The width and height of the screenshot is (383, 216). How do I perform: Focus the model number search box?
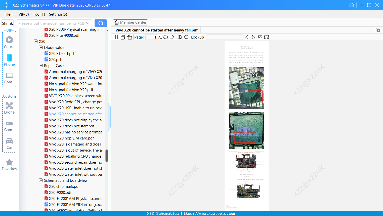(51, 23)
